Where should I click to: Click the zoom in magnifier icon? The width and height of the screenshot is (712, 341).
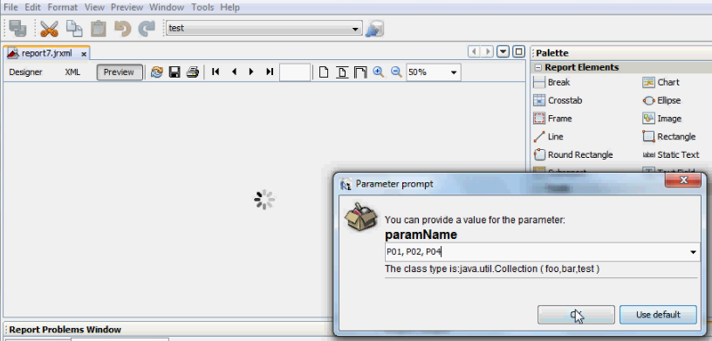[379, 72]
